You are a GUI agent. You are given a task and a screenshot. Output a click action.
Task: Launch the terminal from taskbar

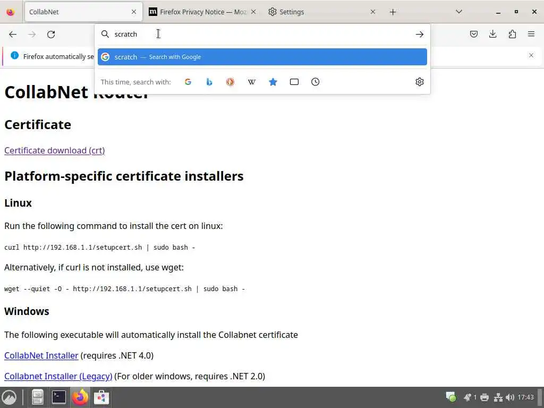pos(59,397)
